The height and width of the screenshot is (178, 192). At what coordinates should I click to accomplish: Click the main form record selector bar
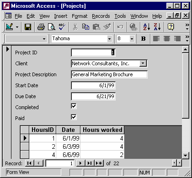[x=7, y=102]
